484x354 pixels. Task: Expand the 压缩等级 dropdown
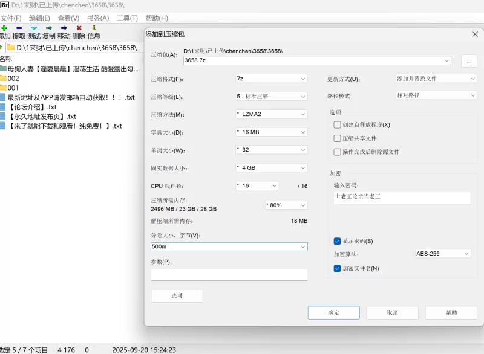pyautogui.click(x=271, y=97)
